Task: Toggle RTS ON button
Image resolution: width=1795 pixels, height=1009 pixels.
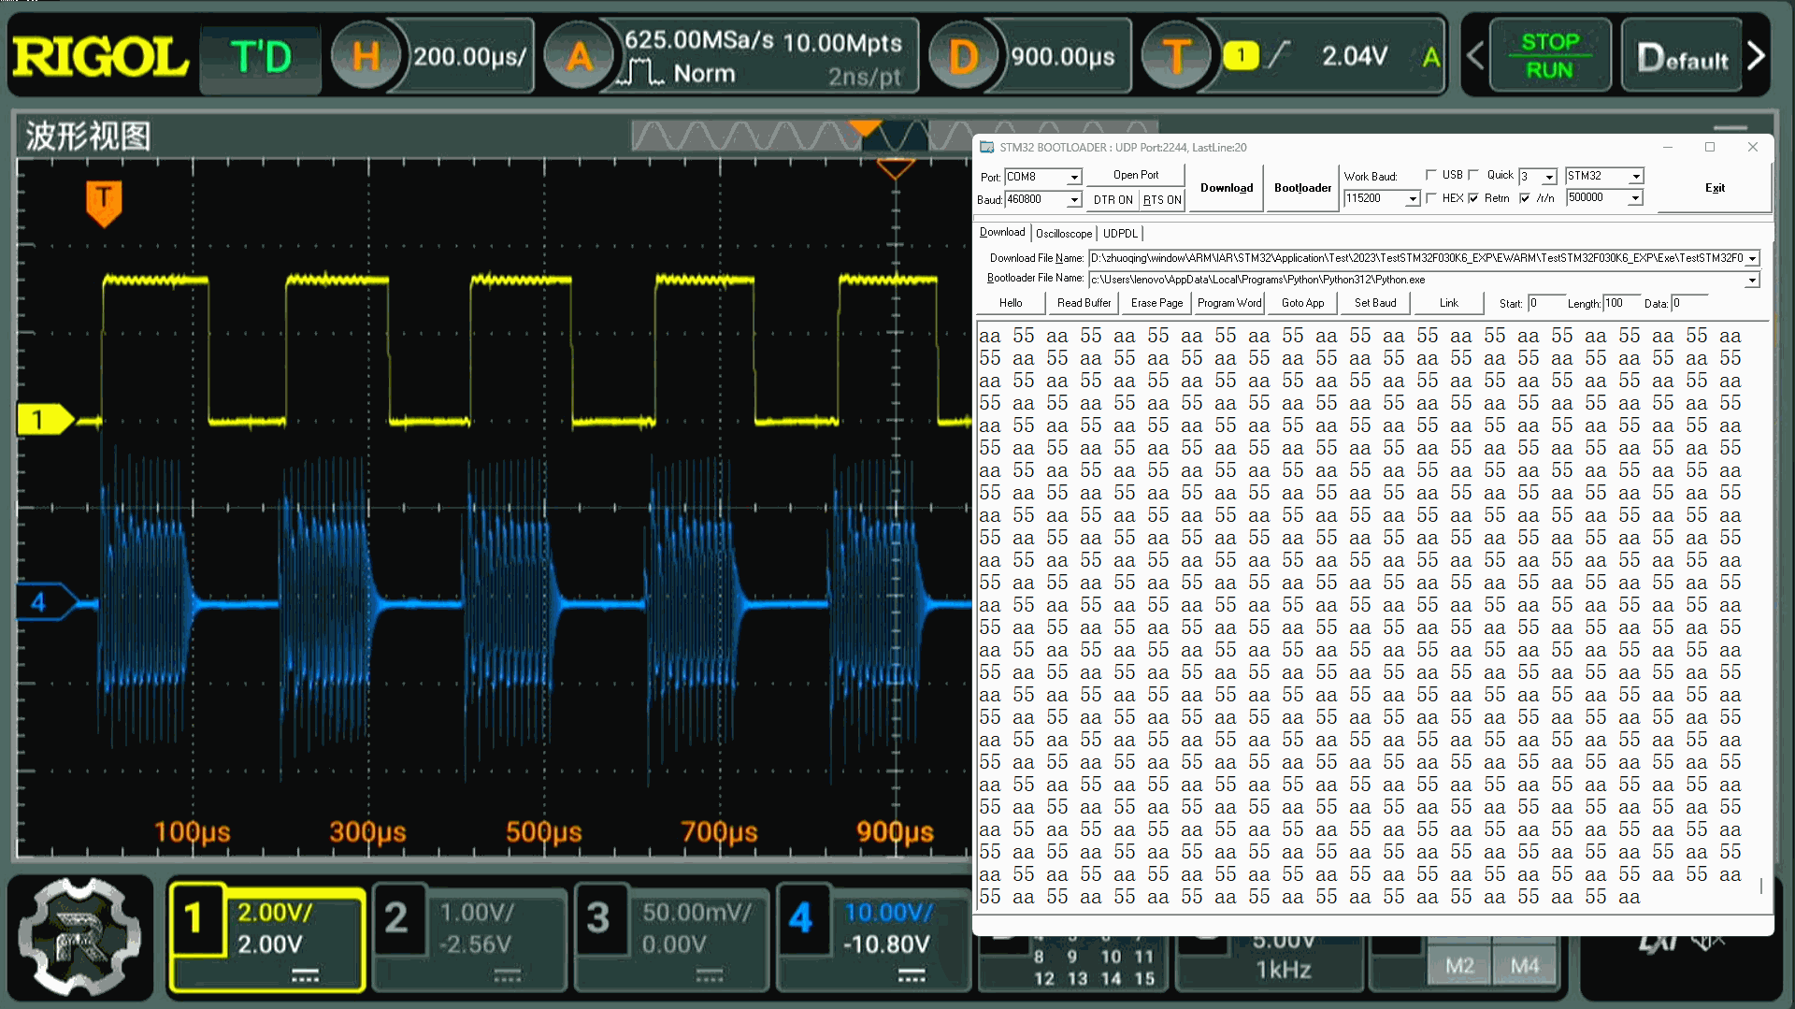Action: (1162, 199)
